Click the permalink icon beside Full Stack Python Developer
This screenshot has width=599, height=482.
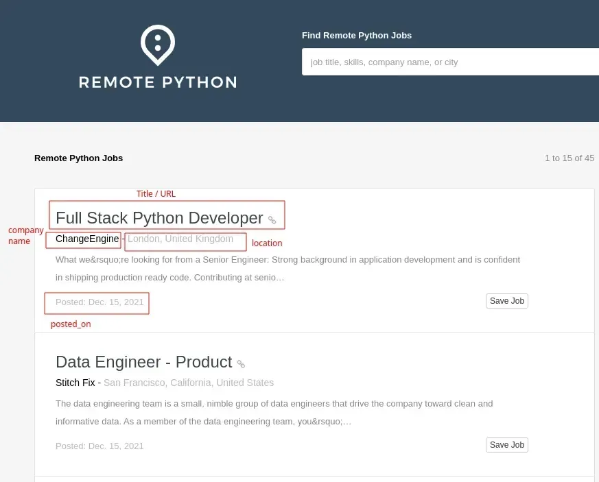tap(272, 218)
